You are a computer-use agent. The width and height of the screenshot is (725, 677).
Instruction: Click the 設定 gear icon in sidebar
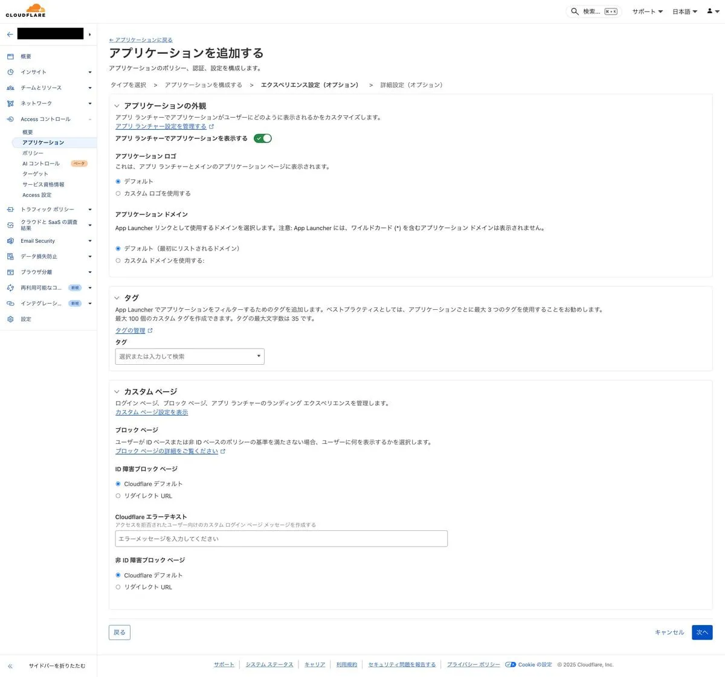point(10,319)
